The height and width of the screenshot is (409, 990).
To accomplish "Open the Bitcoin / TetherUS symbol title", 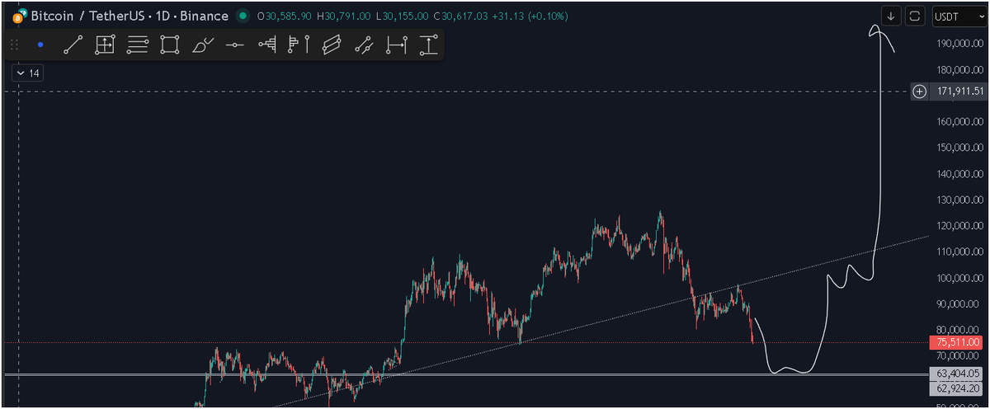I will pos(130,16).
